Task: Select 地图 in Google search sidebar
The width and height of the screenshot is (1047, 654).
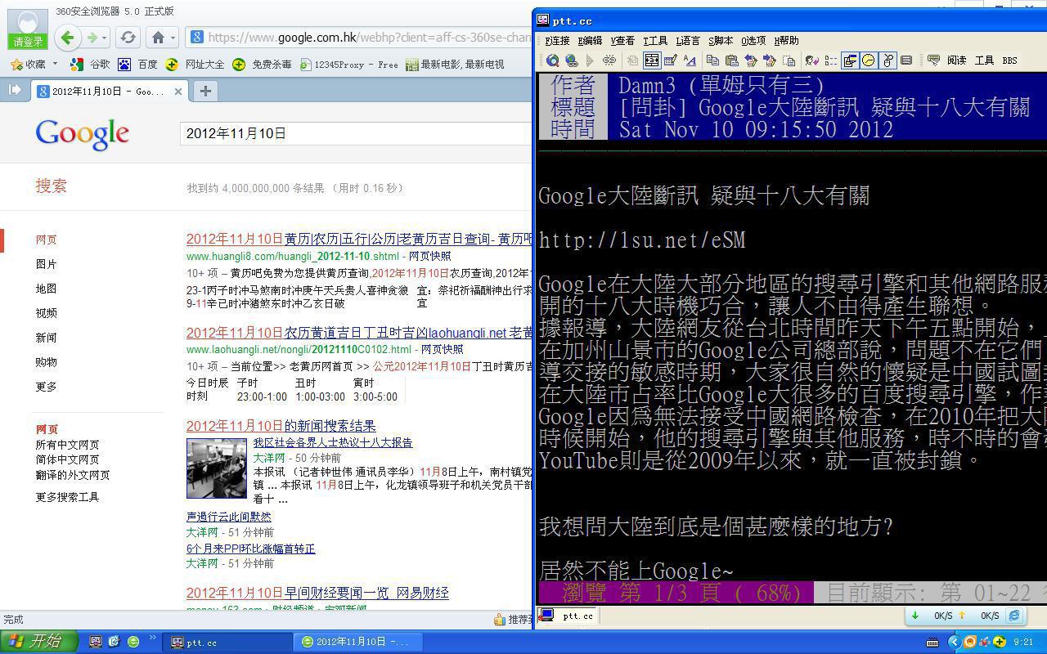Action: pyautogui.click(x=47, y=289)
